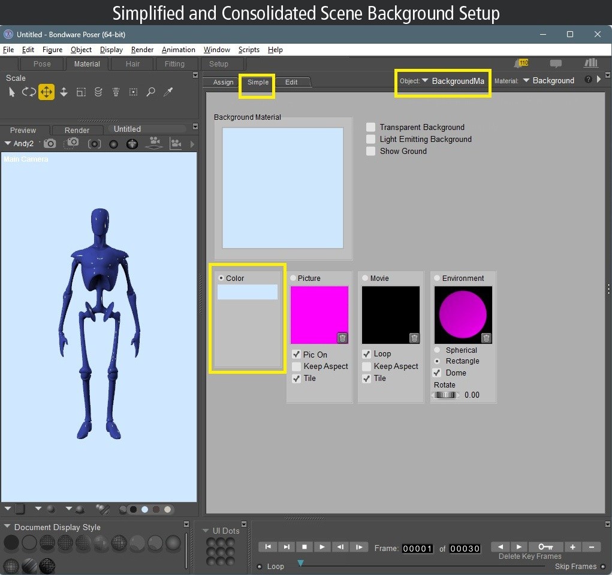
Task: Open the Scripts menu
Action: pyautogui.click(x=249, y=50)
